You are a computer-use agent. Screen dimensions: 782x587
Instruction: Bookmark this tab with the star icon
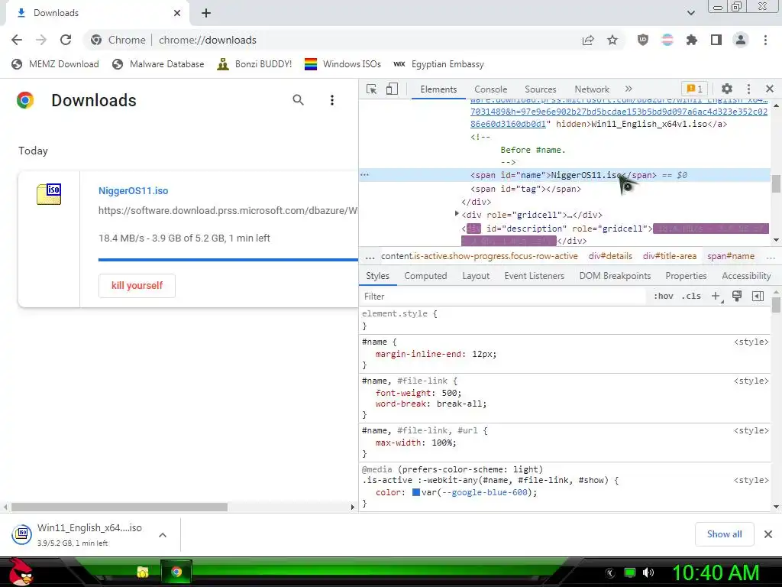(x=612, y=40)
